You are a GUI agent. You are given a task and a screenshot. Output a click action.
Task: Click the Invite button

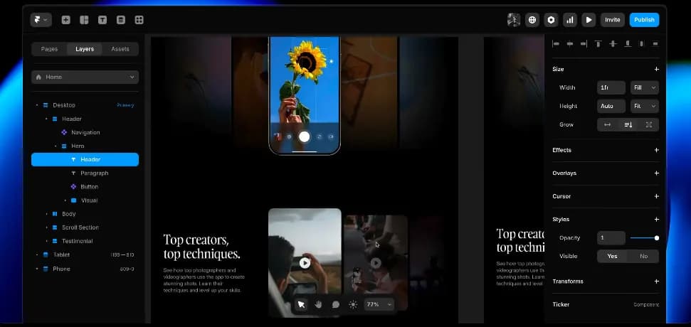coord(613,20)
